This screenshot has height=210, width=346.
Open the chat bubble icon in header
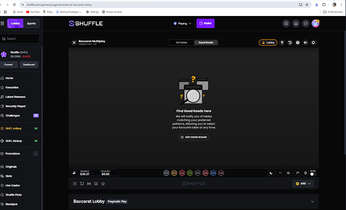point(286,23)
